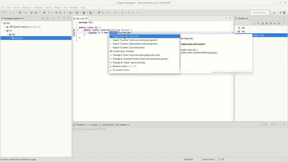This screenshot has width=288, height=162.
Task: Open the Project menu
Action: (x=58, y=8)
